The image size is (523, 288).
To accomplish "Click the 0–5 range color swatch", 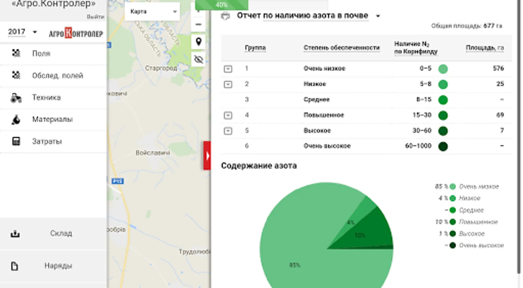I will point(443,69).
